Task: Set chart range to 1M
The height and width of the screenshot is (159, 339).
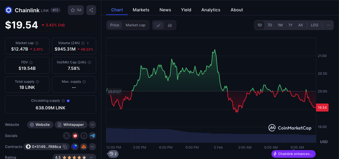Action: [x=280, y=25]
